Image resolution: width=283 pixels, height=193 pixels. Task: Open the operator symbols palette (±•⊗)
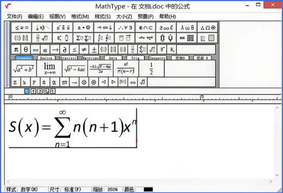point(83,27)
